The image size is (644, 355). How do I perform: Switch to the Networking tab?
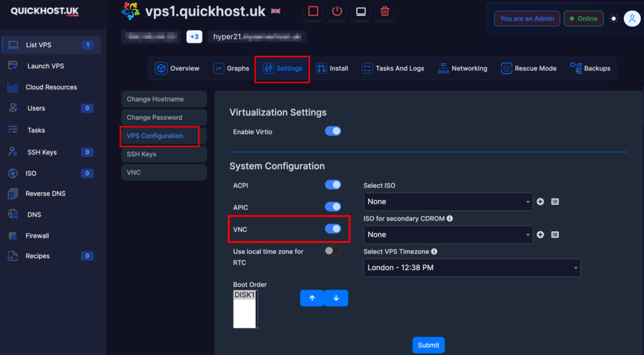pos(462,68)
